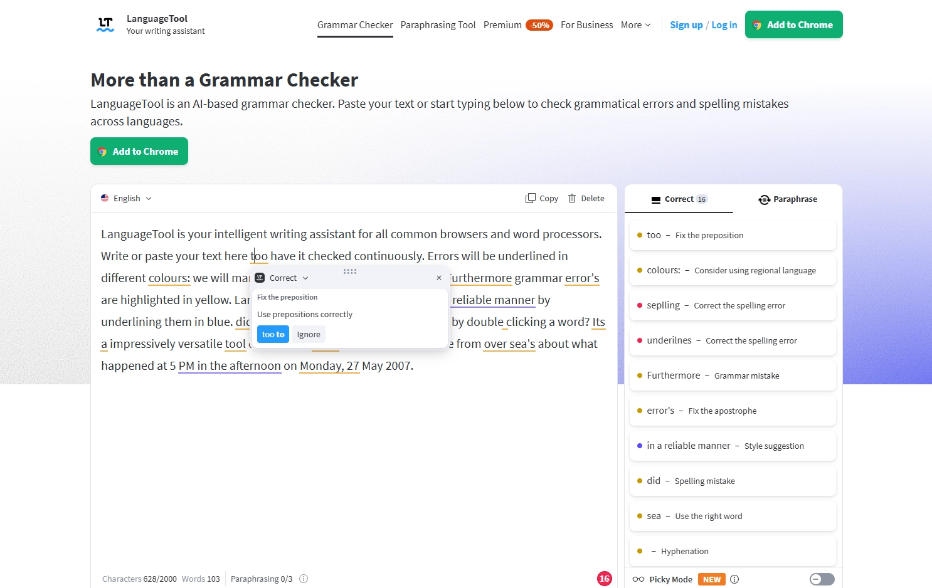Click underlined 'reliable manner' in the text
932x588 pixels.
coord(494,300)
